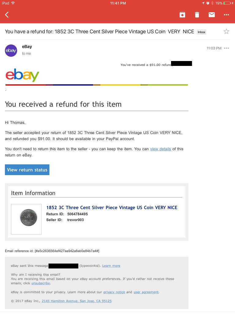Expand recipient details 'to me'
This screenshot has height=314, width=235.
pyautogui.click(x=26, y=54)
